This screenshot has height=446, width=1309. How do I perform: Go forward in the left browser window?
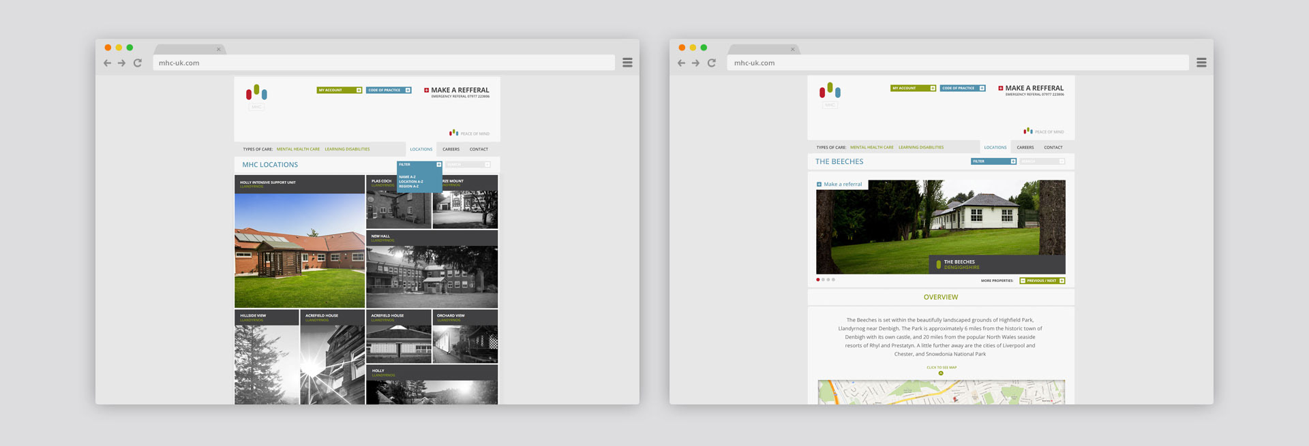[122, 63]
